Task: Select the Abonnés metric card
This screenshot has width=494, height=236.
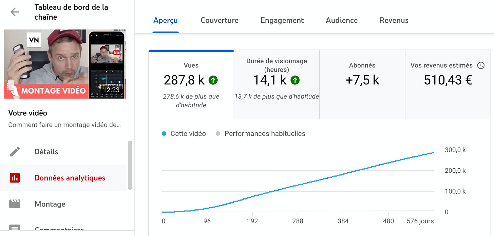Action: click(x=362, y=85)
